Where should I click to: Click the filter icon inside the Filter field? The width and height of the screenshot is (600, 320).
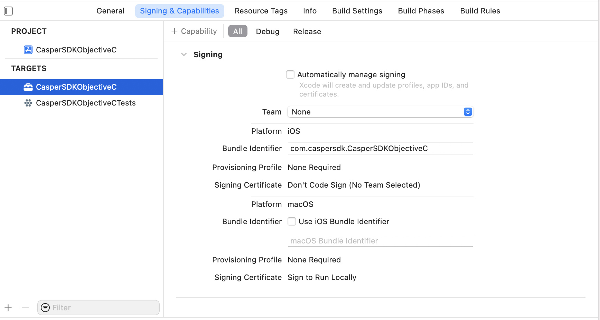click(x=45, y=307)
